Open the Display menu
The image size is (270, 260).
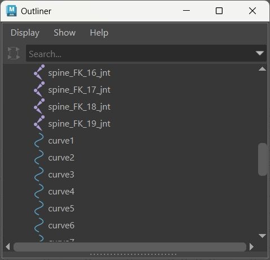25,33
